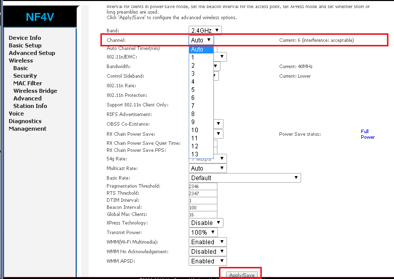
Task: Click the Full Power status link
Action: click(368, 134)
